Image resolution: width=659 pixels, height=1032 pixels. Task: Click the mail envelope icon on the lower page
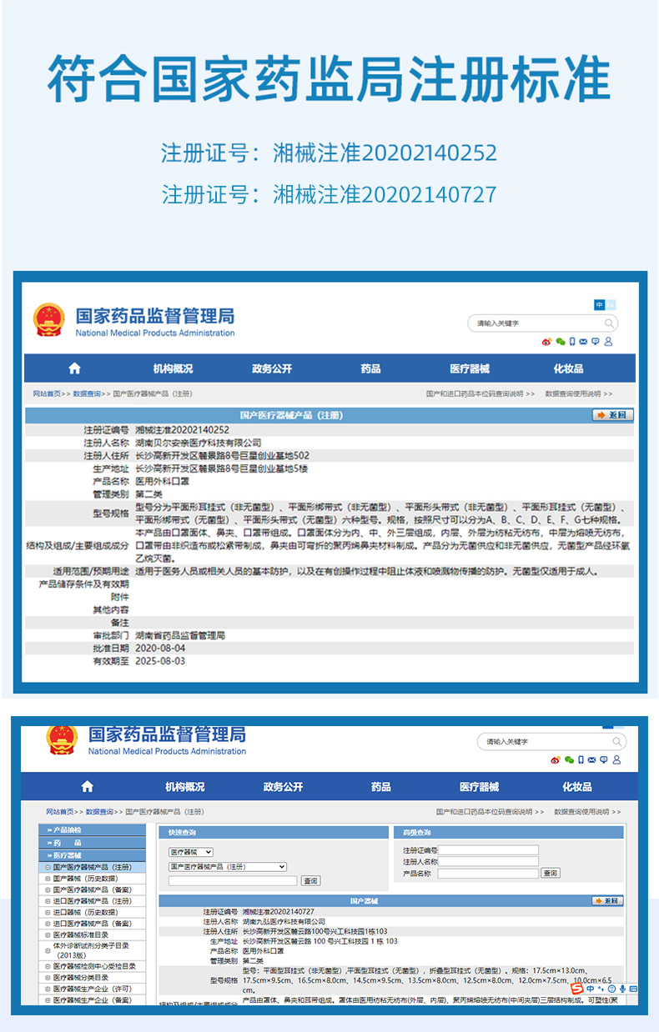pyautogui.click(x=592, y=759)
